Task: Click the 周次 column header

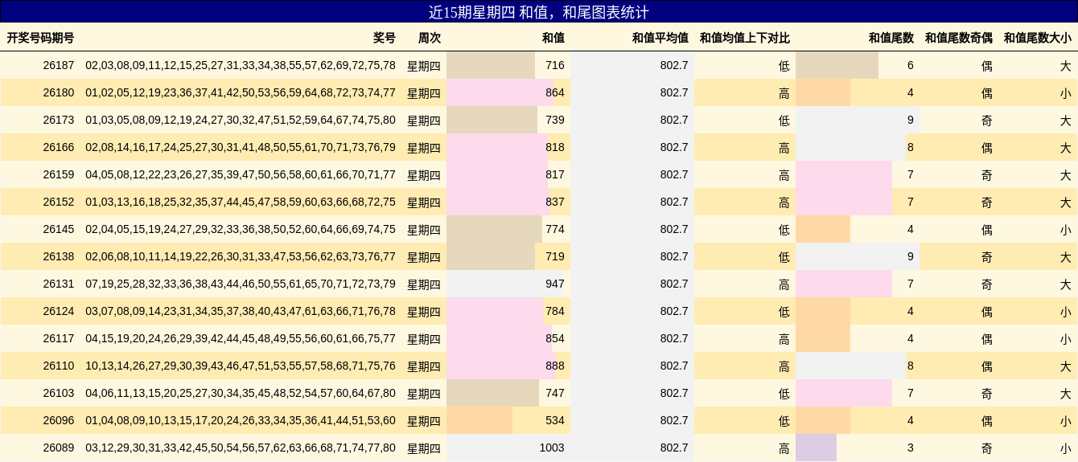Action: pyautogui.click(x=430, y=38)
